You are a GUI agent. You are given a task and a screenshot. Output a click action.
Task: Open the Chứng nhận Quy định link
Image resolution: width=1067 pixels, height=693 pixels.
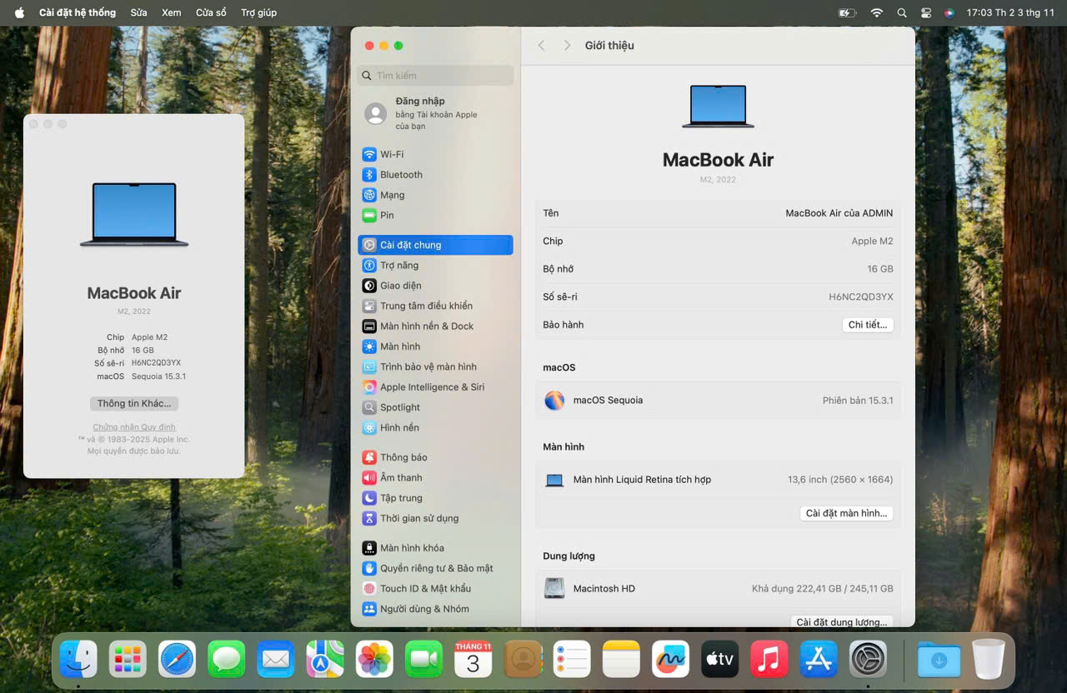tap(134, 427)
